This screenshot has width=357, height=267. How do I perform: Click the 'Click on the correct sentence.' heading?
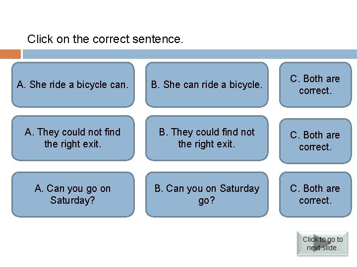(105, 39)
